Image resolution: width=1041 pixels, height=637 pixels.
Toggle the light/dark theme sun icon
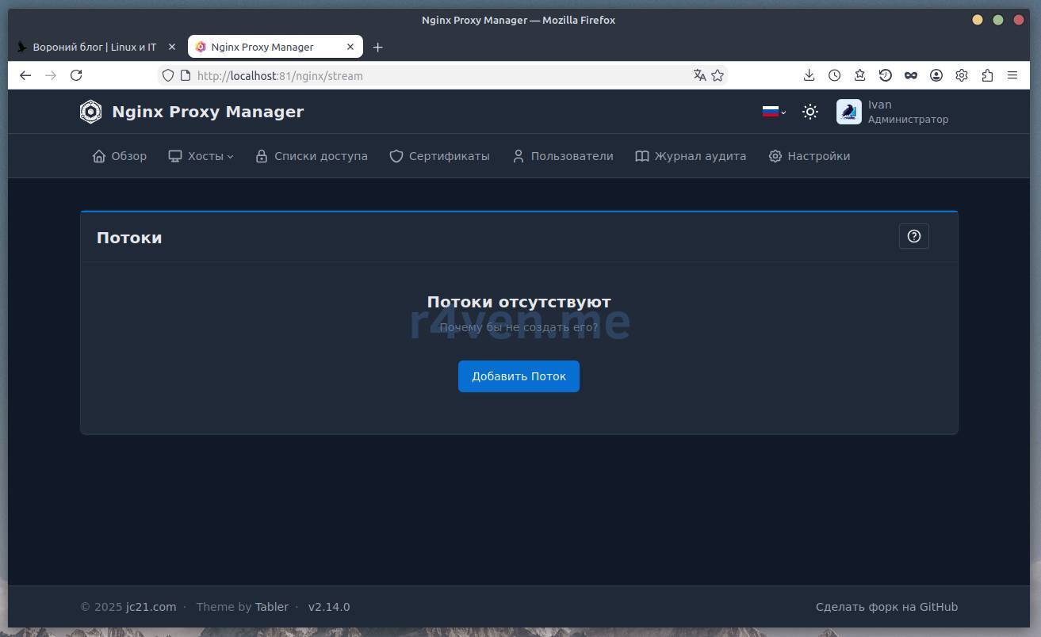coord(809,112)
